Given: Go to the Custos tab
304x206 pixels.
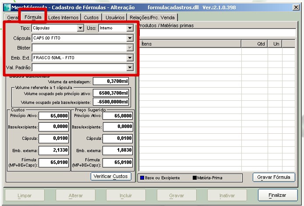Looking at the screenshot, I should [91, 18].
